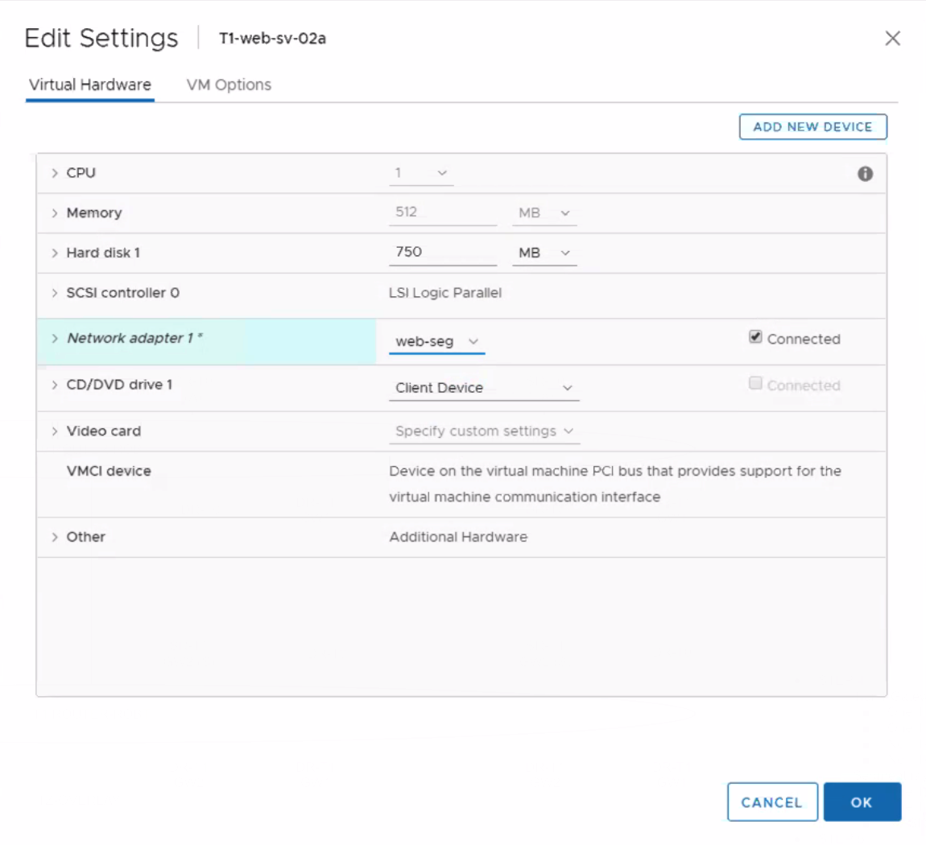Expand the Video card section
Screen dimensions: 926x845
pos(55,431)
